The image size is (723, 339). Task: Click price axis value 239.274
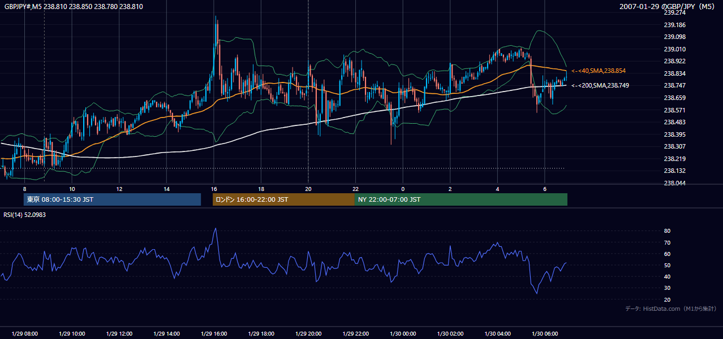(674, 12)
